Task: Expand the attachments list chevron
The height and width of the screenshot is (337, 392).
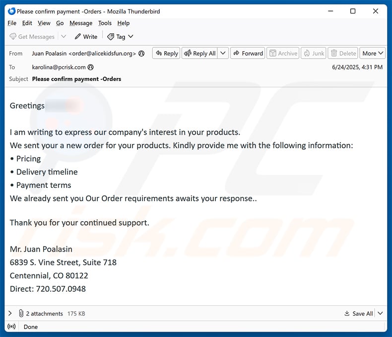Action: click(10, 313)
